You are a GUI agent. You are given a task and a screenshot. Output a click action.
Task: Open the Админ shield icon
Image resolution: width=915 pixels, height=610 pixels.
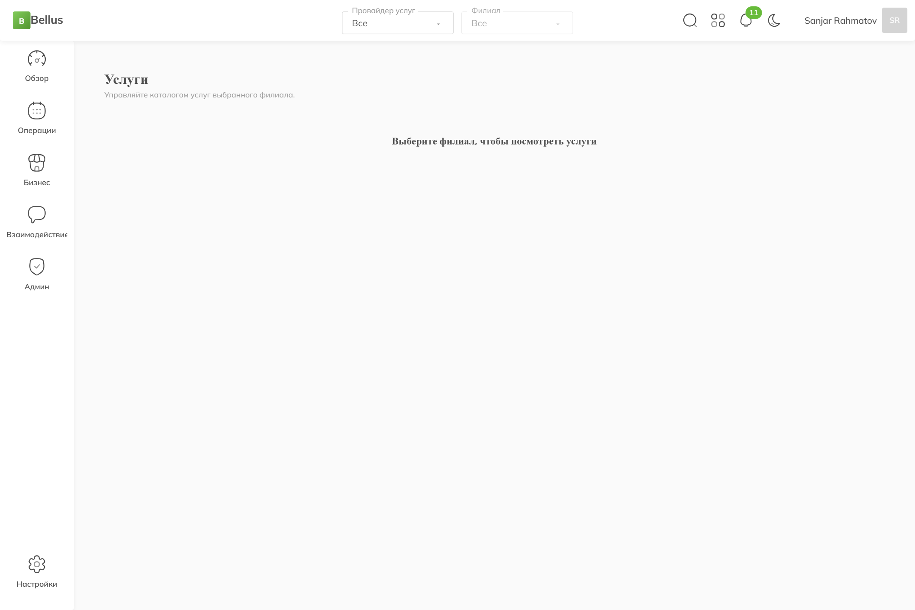pyautogui.click(x=37, y=267)
